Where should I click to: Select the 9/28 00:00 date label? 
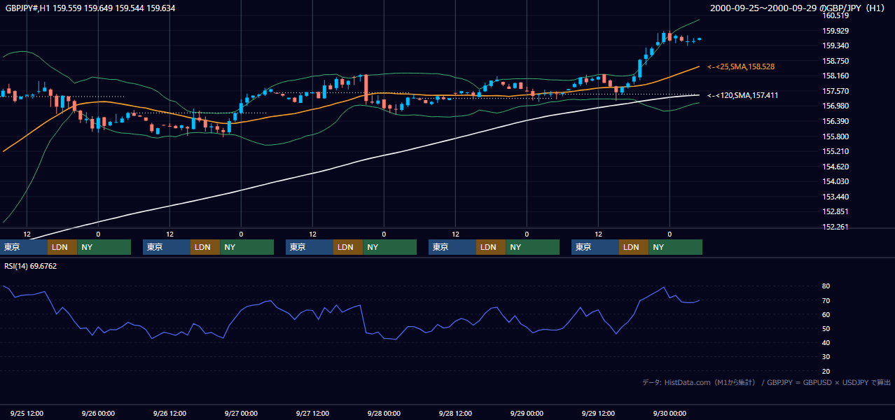click(x=384, y=413)
